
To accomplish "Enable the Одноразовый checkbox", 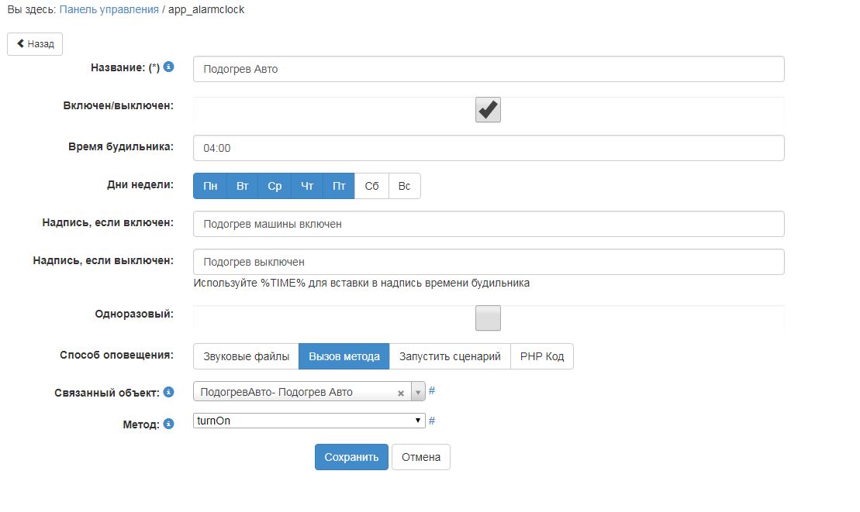I will coord(488,318).
